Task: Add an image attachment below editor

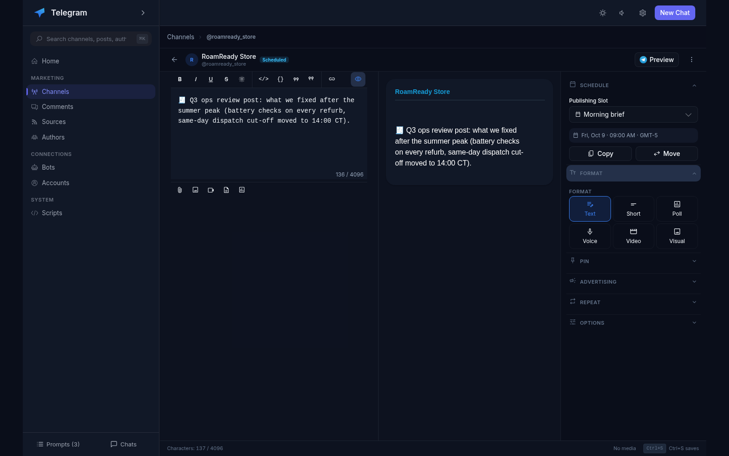Action: click(x=195, y=190)
